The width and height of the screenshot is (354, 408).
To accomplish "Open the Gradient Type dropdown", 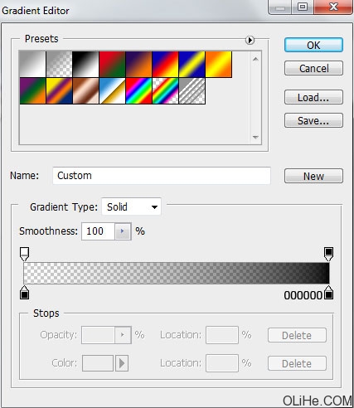I will pos(132,206).
